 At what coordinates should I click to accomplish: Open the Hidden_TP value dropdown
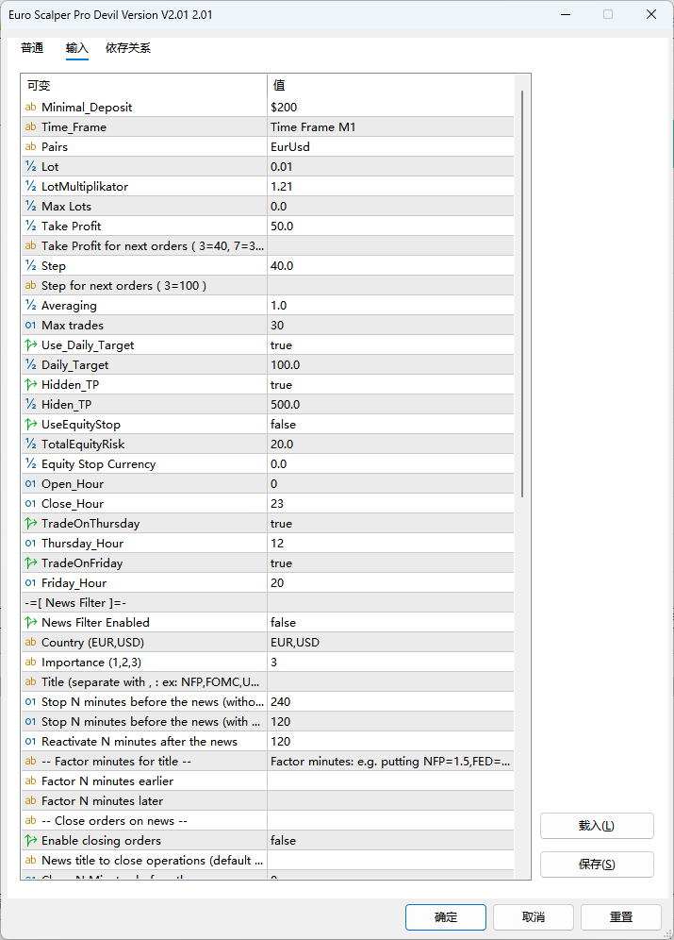pyautogui.click(x=390, y=385)
